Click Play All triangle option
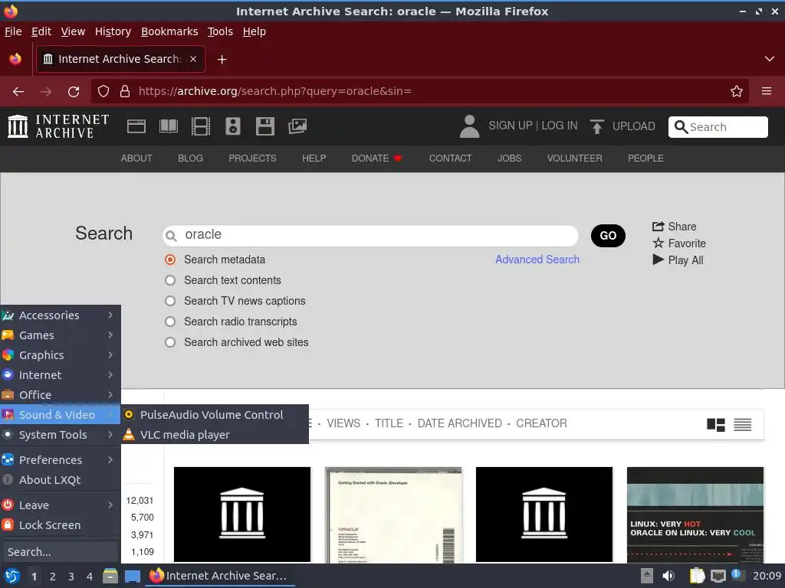 pyautogui.click(x=678, y=260)
